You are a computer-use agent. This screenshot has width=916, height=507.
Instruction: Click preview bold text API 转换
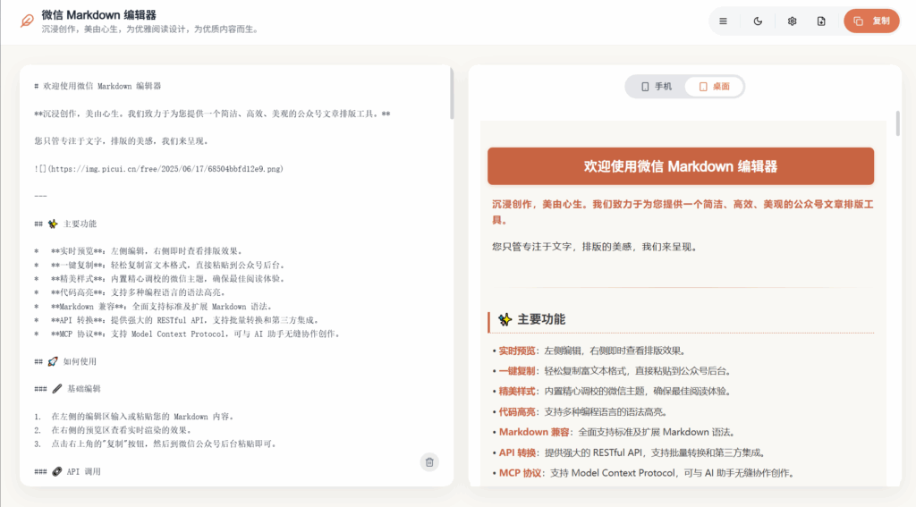(518, 452)
